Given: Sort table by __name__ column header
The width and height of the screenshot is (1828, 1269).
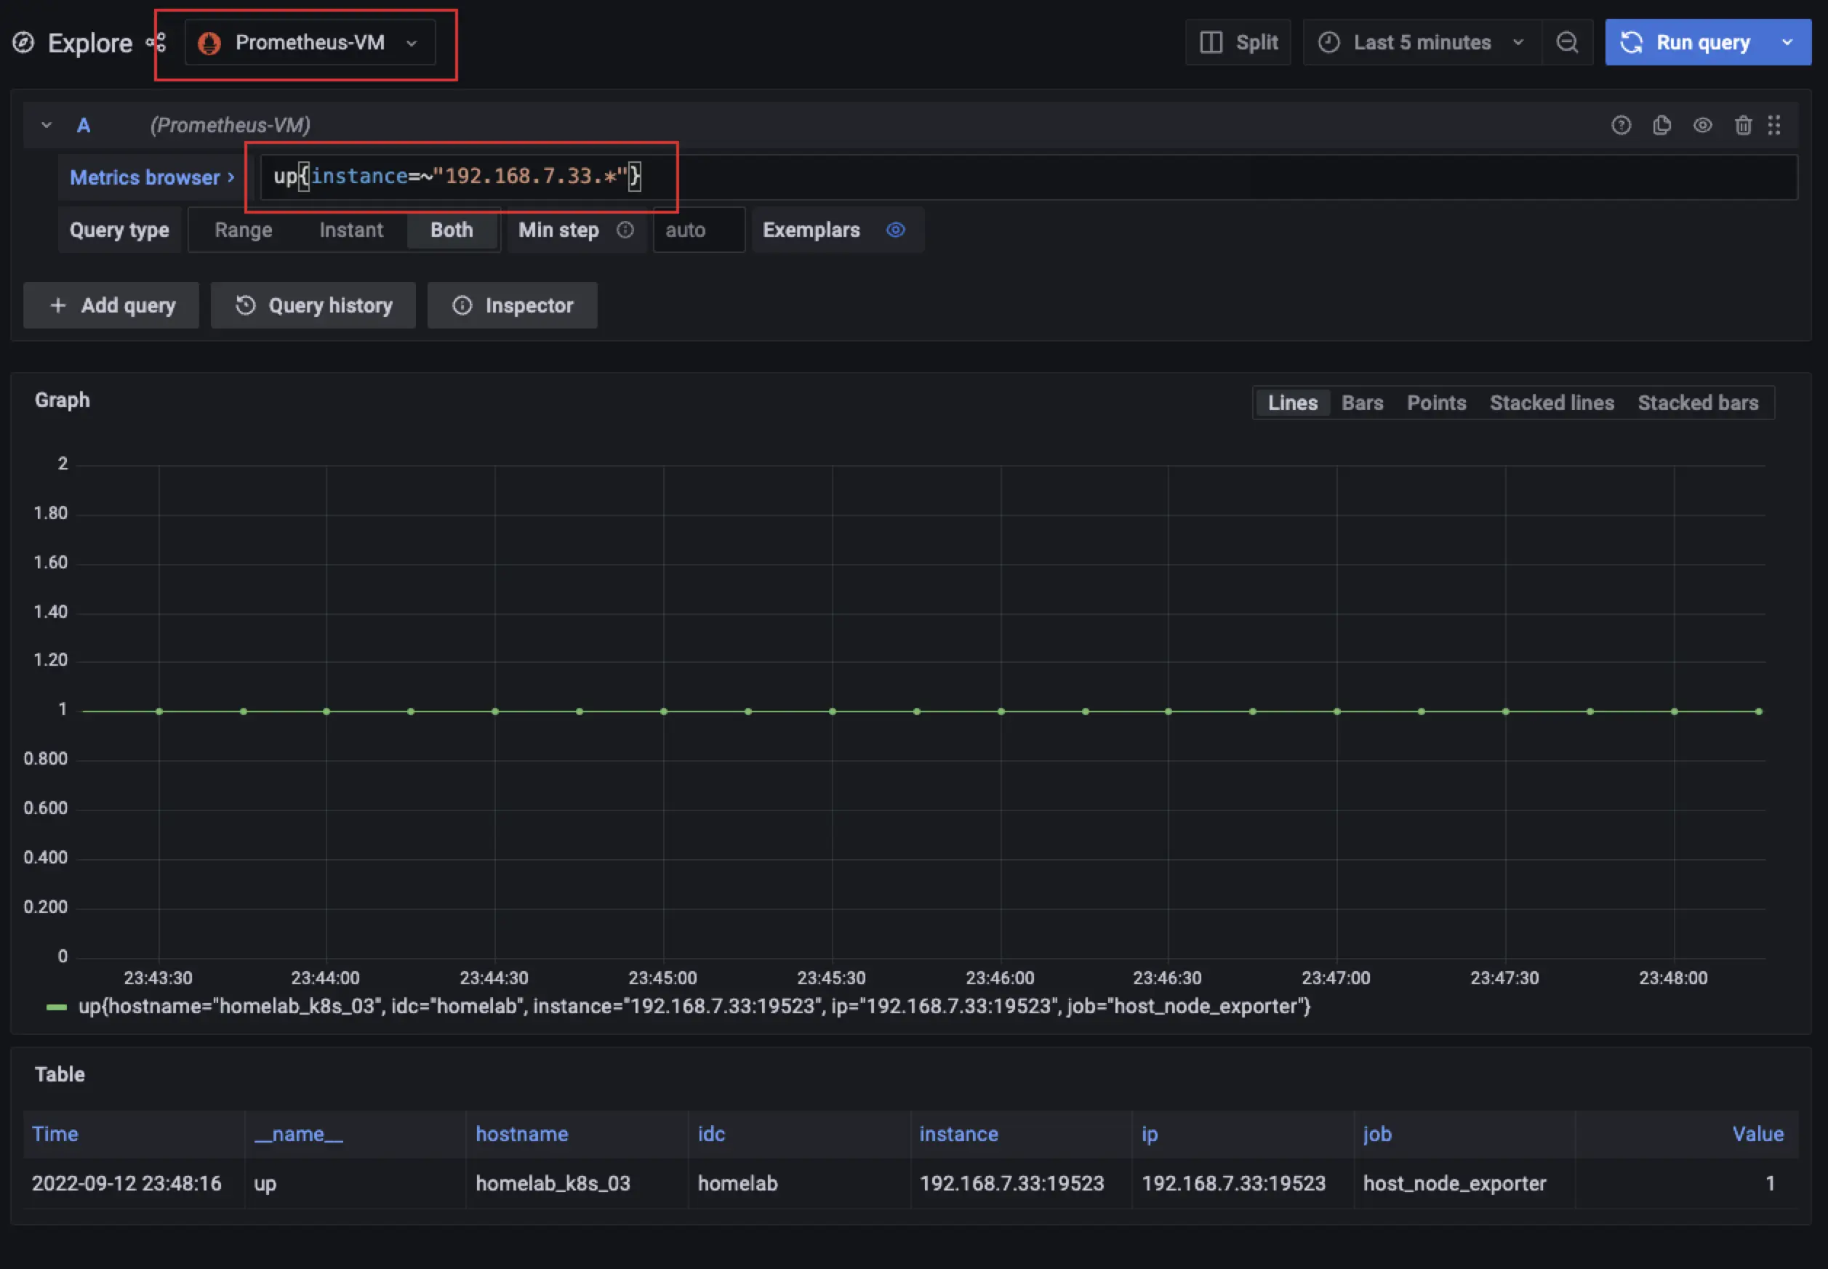Looking at the screenshot, I should (298, 1134).
